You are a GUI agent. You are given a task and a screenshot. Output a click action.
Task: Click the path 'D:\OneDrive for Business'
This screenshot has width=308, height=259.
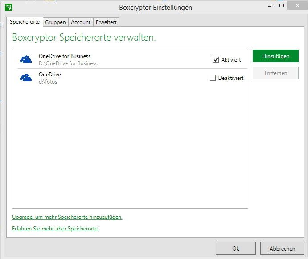click(x=68, y=63)
